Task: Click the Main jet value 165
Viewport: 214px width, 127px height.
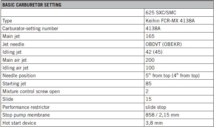Action: pos(150,36)
